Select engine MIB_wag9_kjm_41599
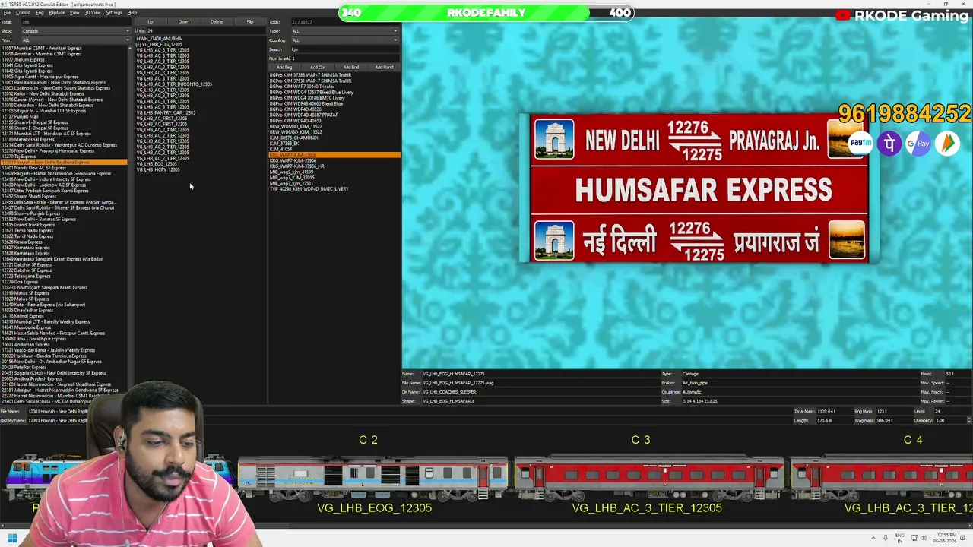The height and width of the screenshot is (547, 973). click(291, 172)
